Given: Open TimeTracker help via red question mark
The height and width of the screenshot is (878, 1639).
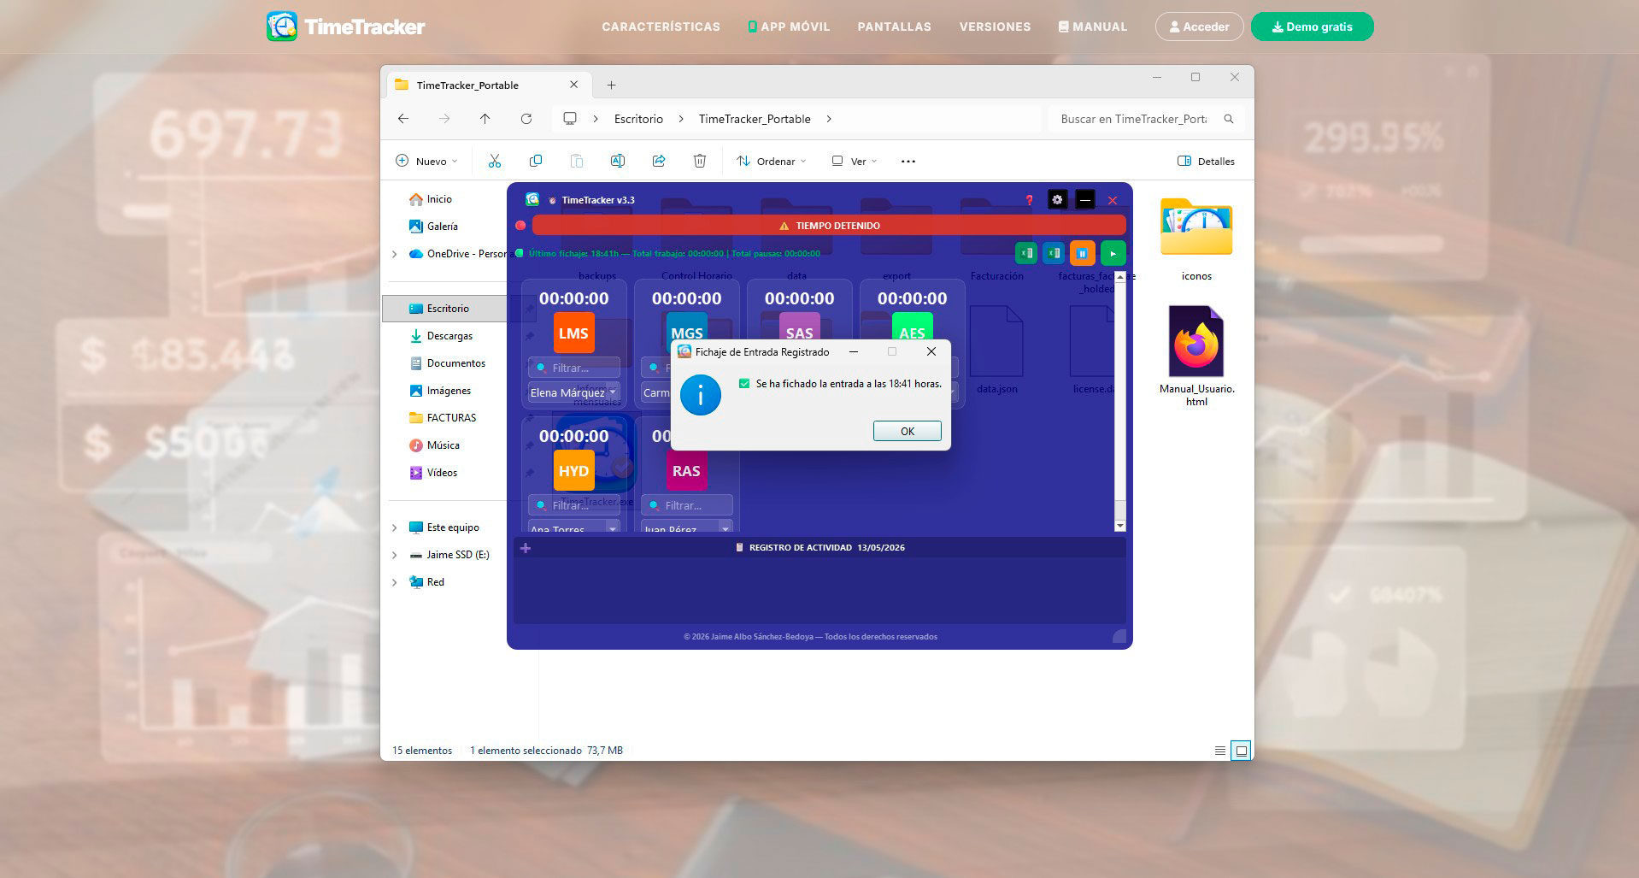Looking at the screenshot, I should pyautogui.click(x=1030, y=200).
